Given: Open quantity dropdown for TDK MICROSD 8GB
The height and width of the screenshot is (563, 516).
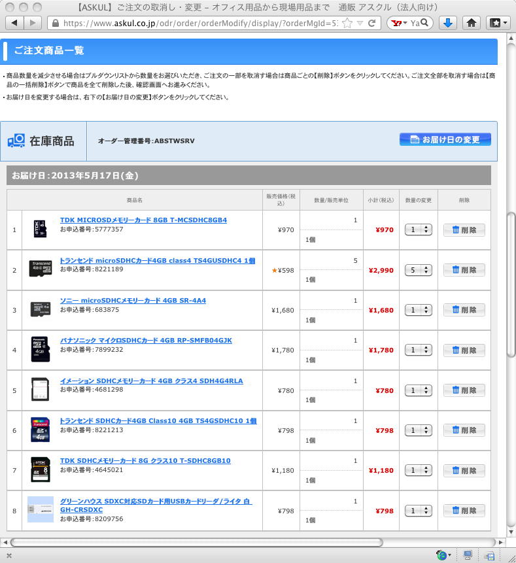Looking at the screenshot, I should pyautogui.click(x=419, y=230).
